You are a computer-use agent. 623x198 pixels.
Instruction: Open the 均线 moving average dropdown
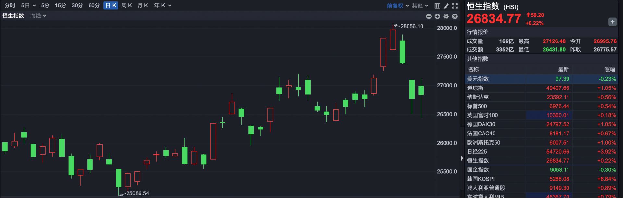[x=38, y=16]
